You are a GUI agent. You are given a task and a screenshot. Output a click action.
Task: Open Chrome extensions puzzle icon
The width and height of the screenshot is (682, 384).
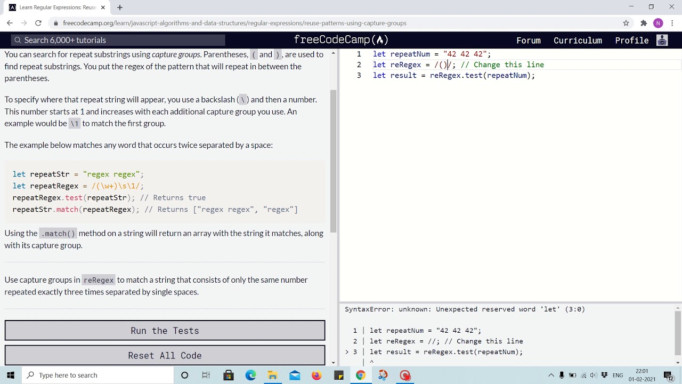pos(644,23)
